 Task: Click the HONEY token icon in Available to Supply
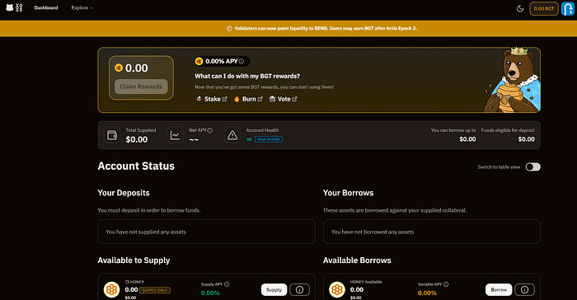[111, 289]
